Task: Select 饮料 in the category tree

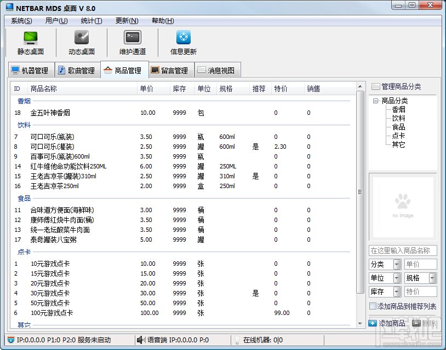Action: tap(398, 118)
